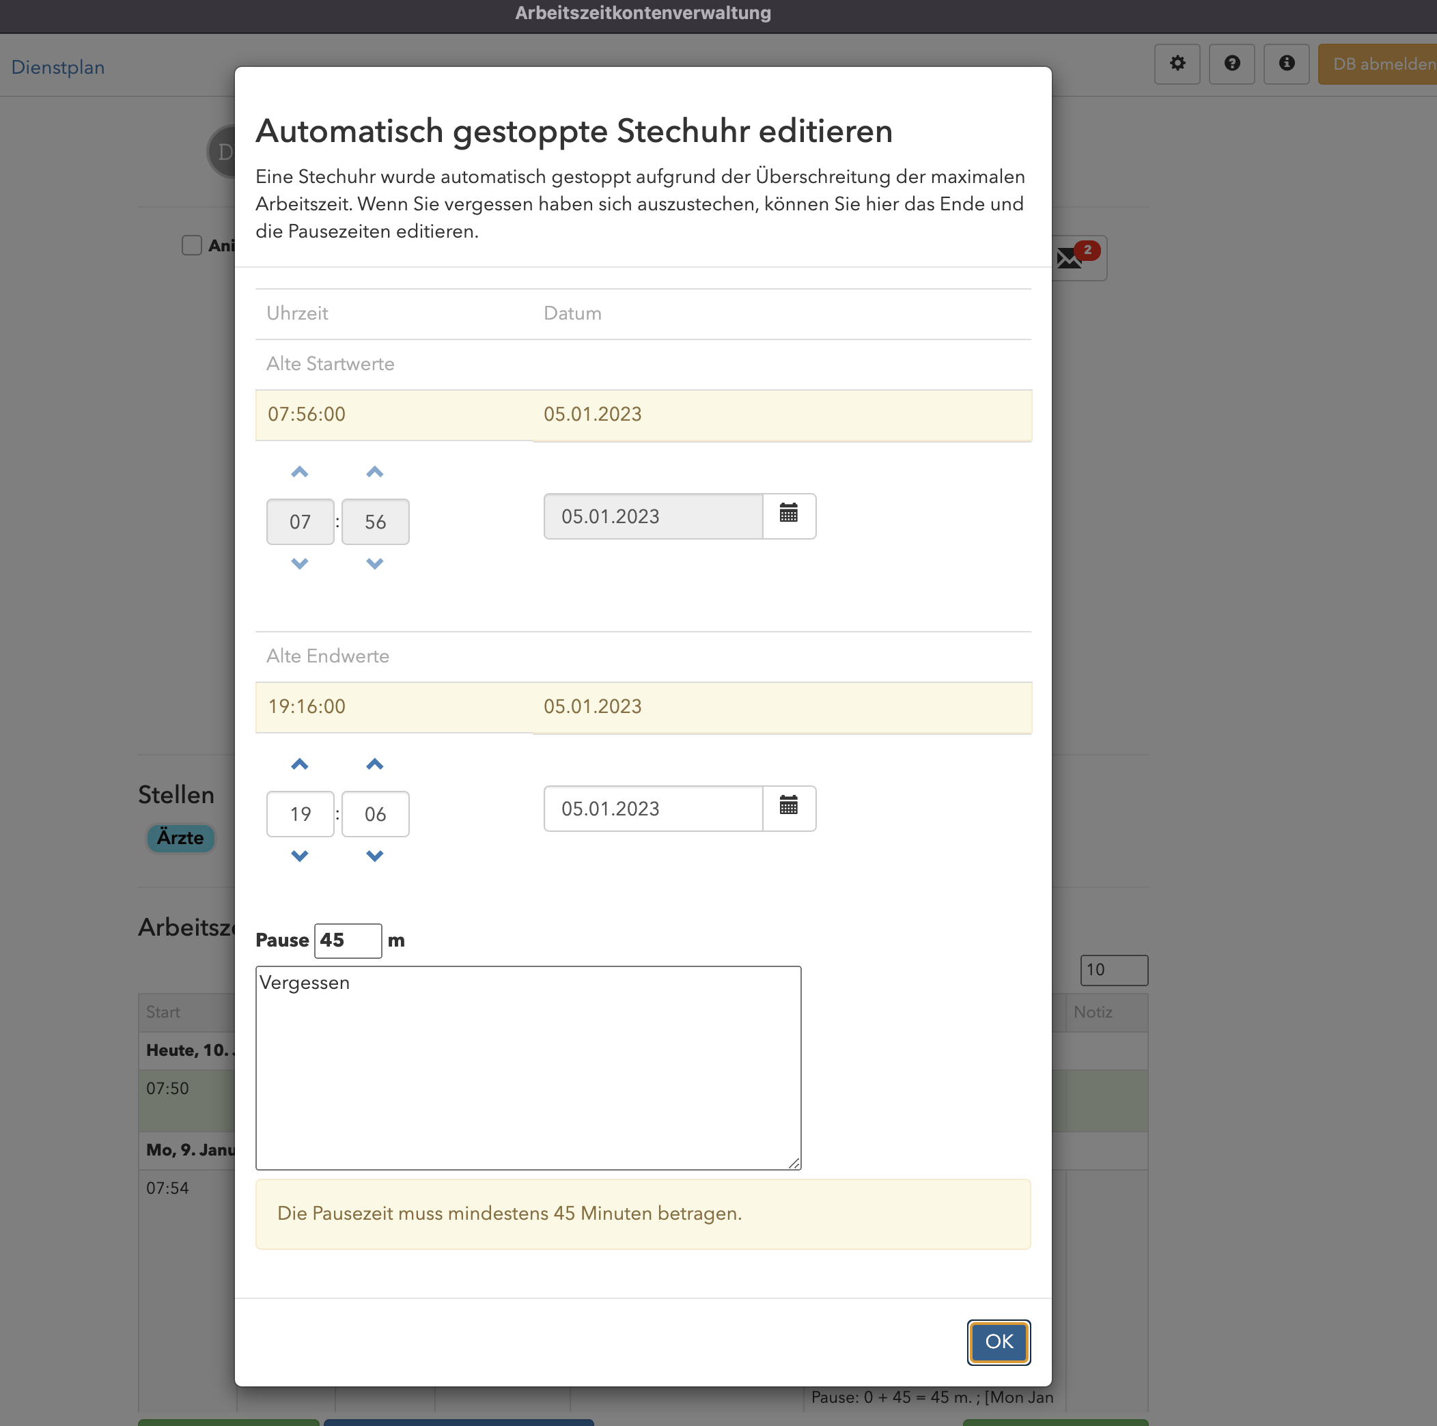Click the Datum column header

click(572, 313)
